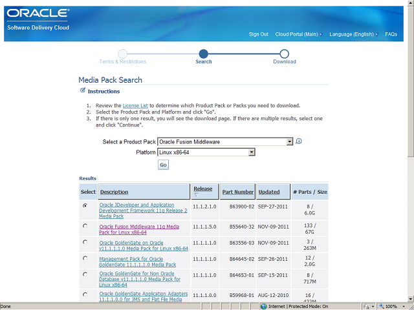Click the info icon beside Product Pack
The width and height of the screenshot is (414, 310).
[x=299, y=141]
